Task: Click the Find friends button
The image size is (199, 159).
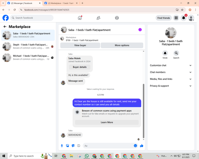Action: pyautogui.click(x=164, y=18)
